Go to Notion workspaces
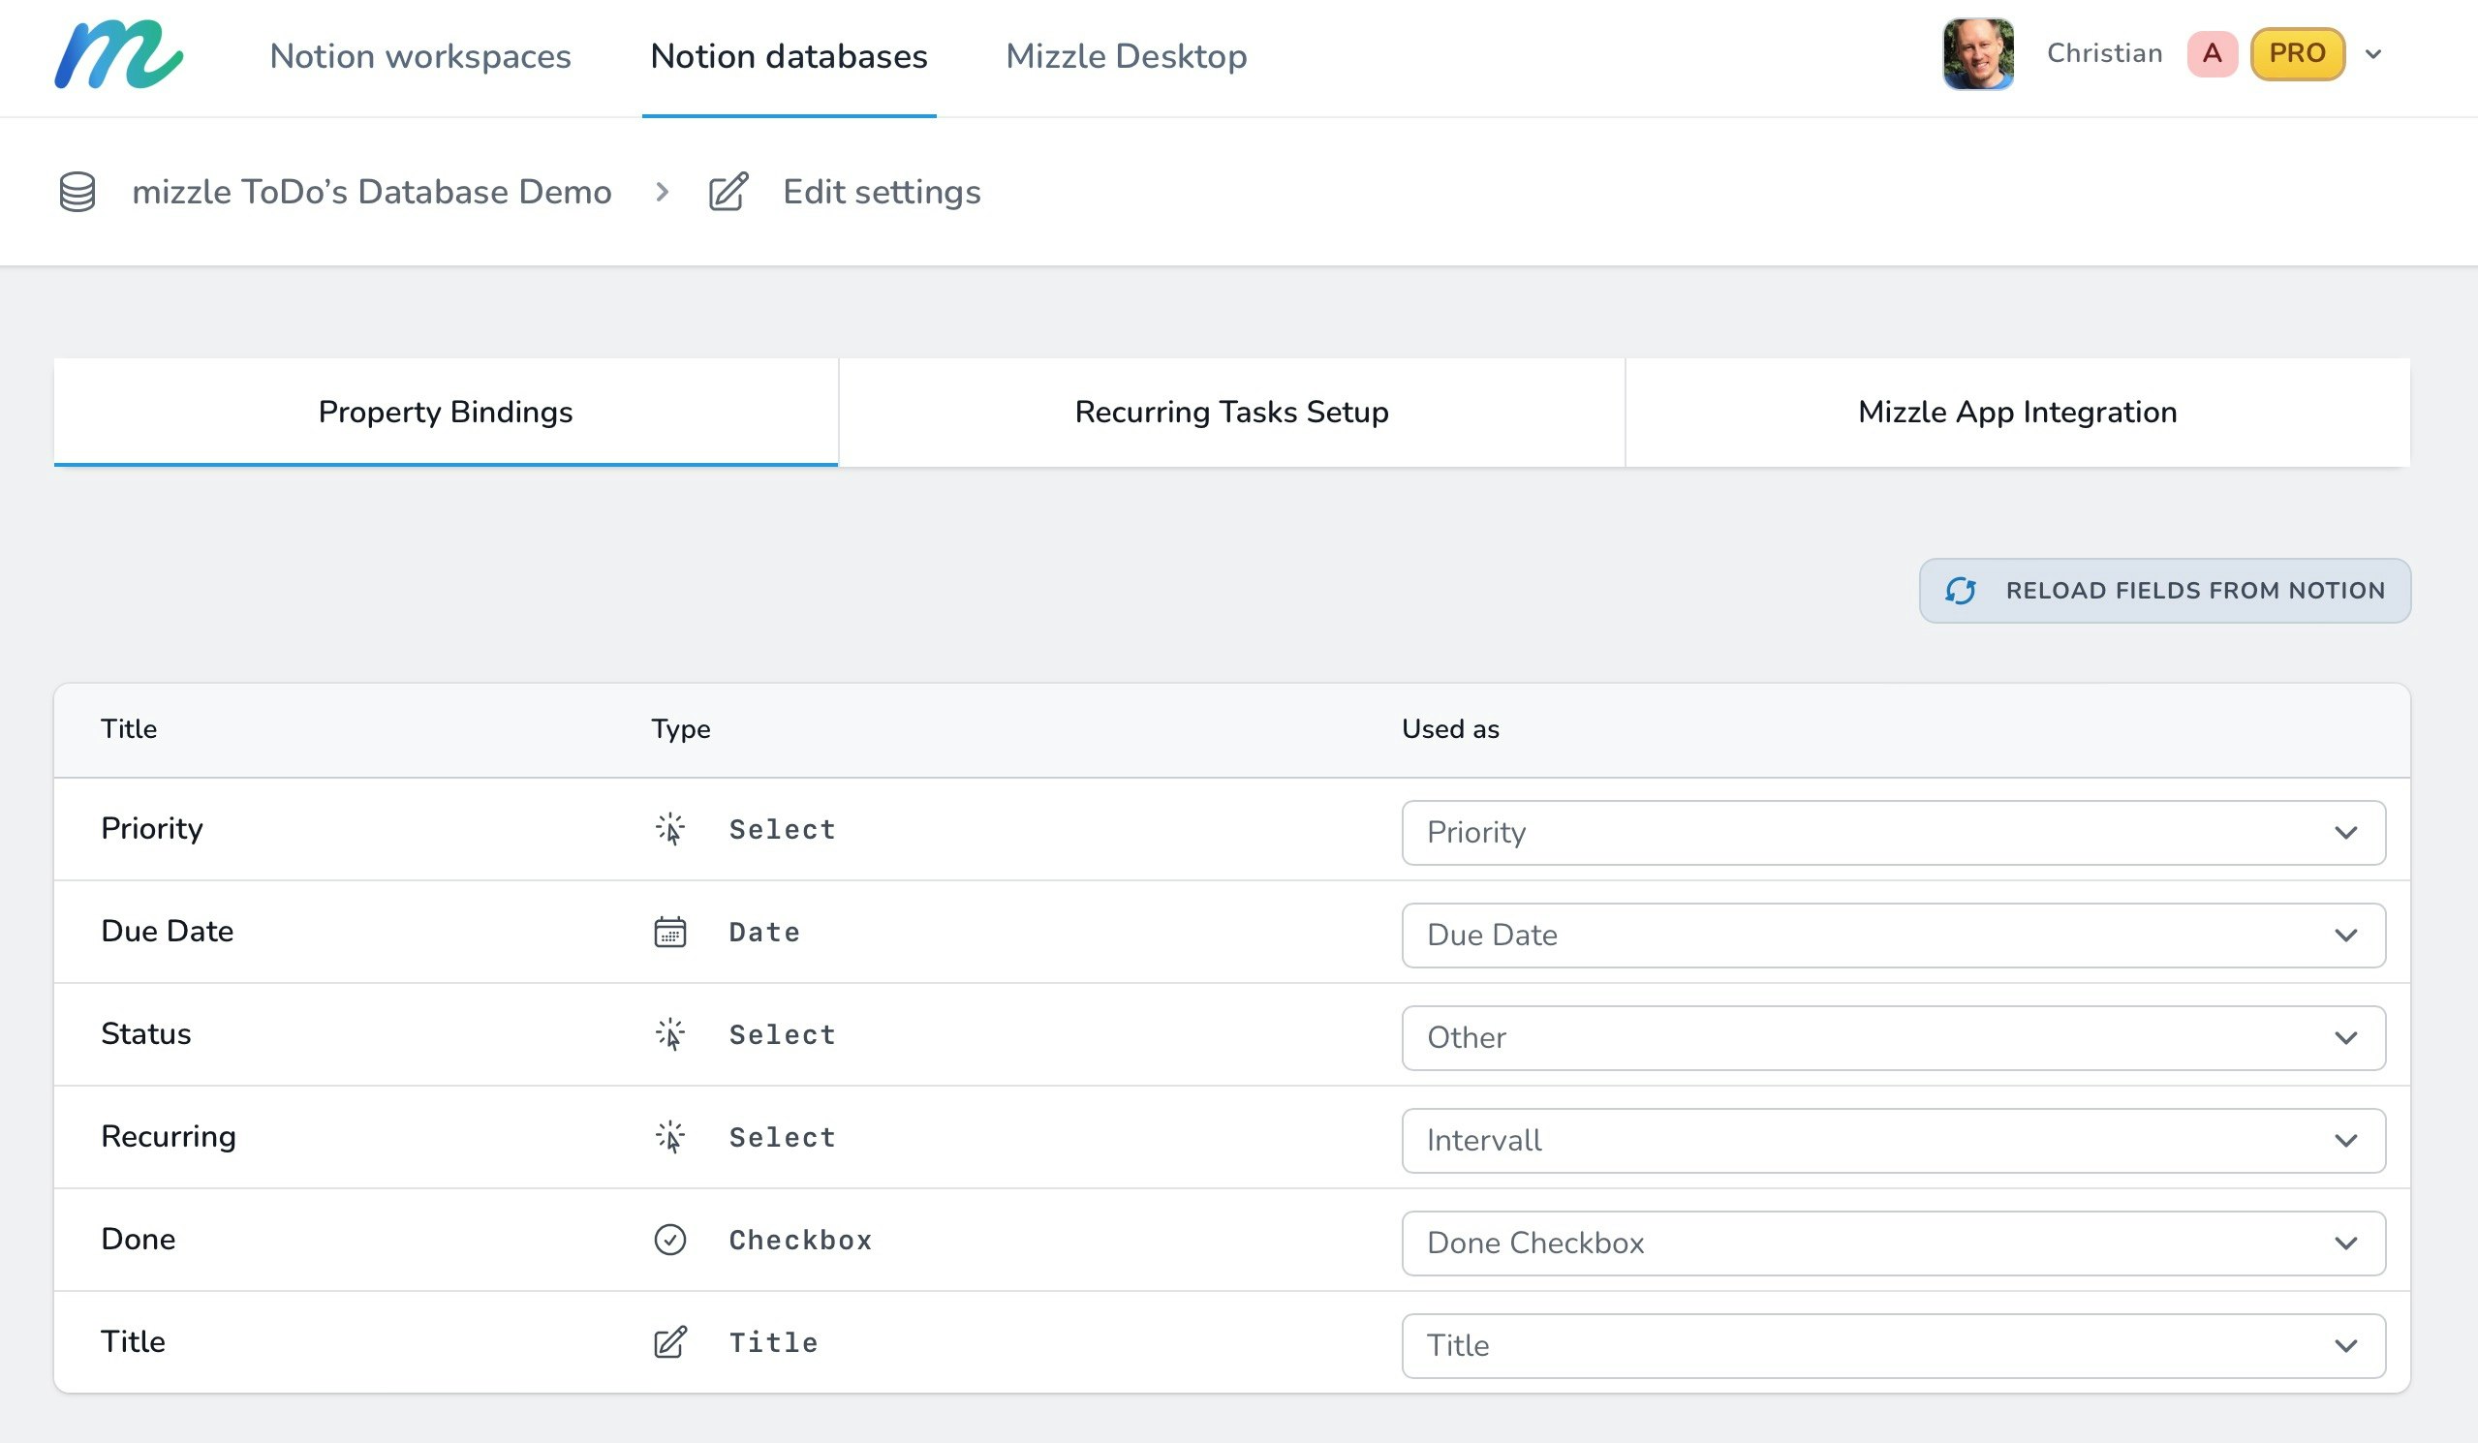Image resolution: width=2478 pixels, height=1443 pixels. [x=419, y=56]
